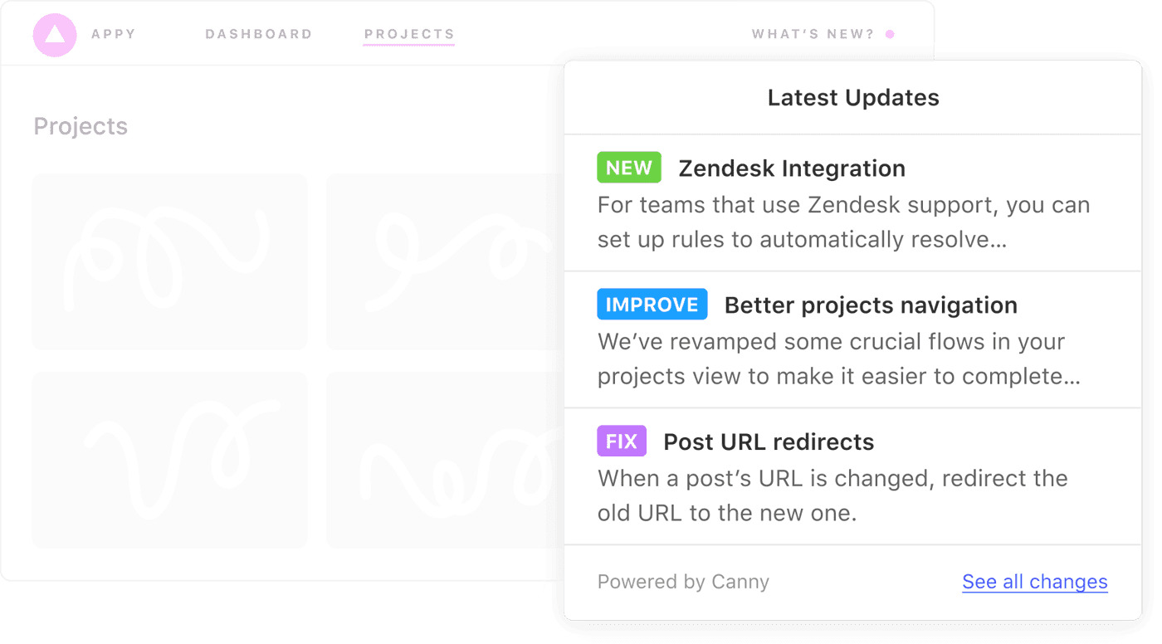Select the bottom-right project thumbnail card

pyautogui.click(x=446, y=460)
